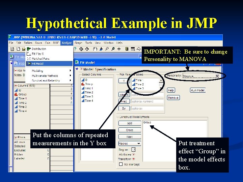
Task: Select the lasso tool in toolbar
Action: [x=107, y=49]
